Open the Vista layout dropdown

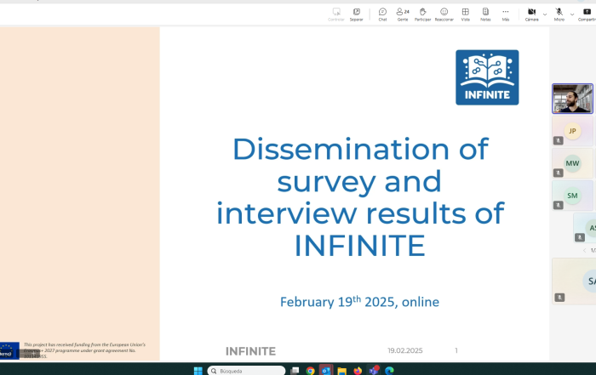coord(465,14)
